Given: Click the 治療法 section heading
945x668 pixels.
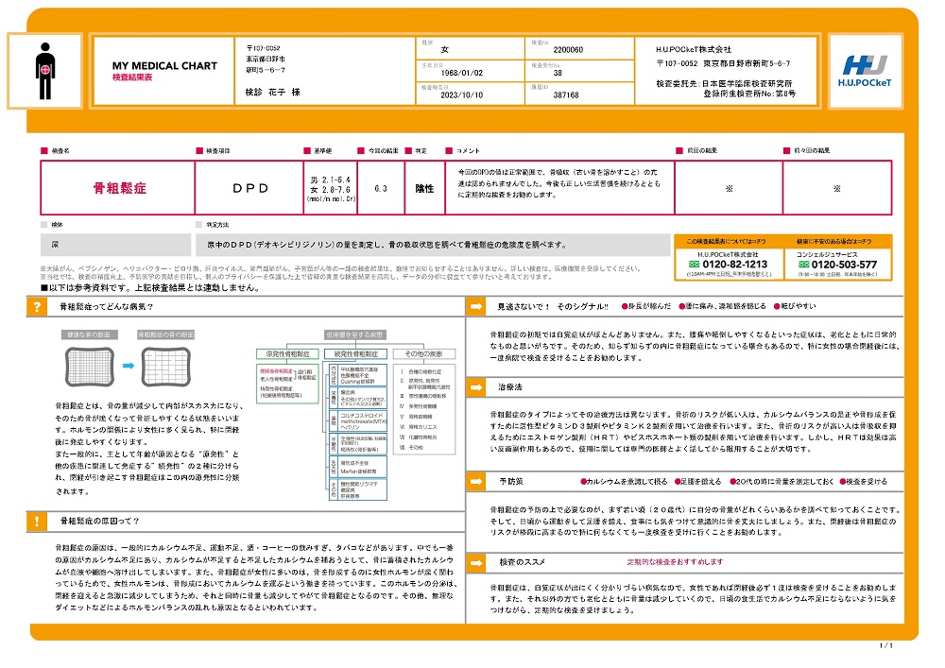Looking at the screenshot, I should [x=510, y=387].
